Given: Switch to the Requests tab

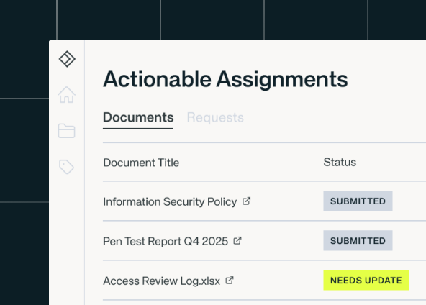Looking at the screenshot, I should click(215, 117).
